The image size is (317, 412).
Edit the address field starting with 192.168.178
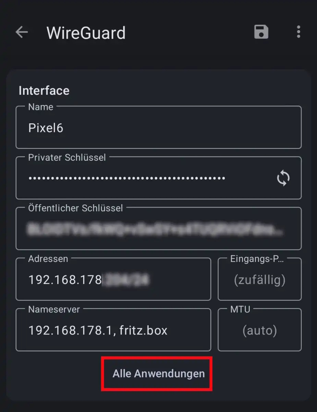(x=113, y=280)
